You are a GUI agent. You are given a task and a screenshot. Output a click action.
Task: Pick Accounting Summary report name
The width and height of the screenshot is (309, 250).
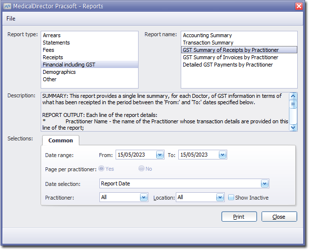click(207, 35)
